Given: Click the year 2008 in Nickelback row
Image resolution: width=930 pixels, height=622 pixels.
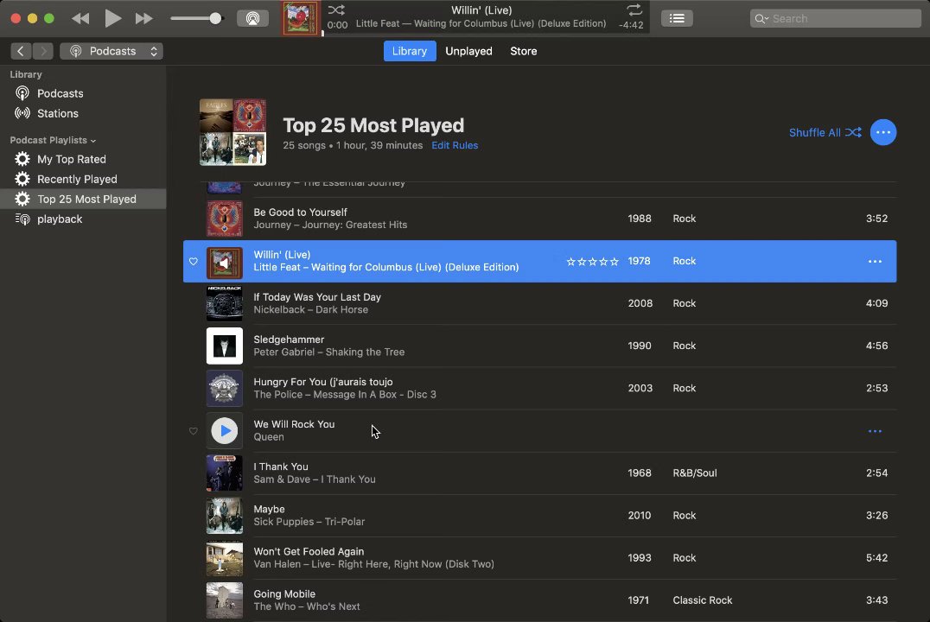Looking at the screenshot, I should tap(640, 303).
